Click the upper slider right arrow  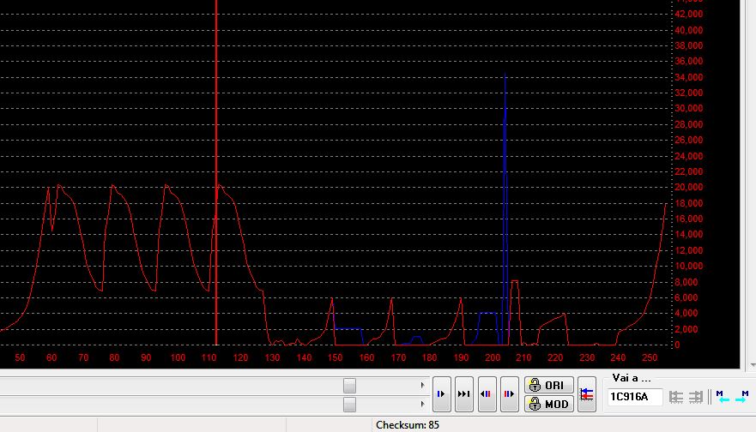tap(422, 385)
